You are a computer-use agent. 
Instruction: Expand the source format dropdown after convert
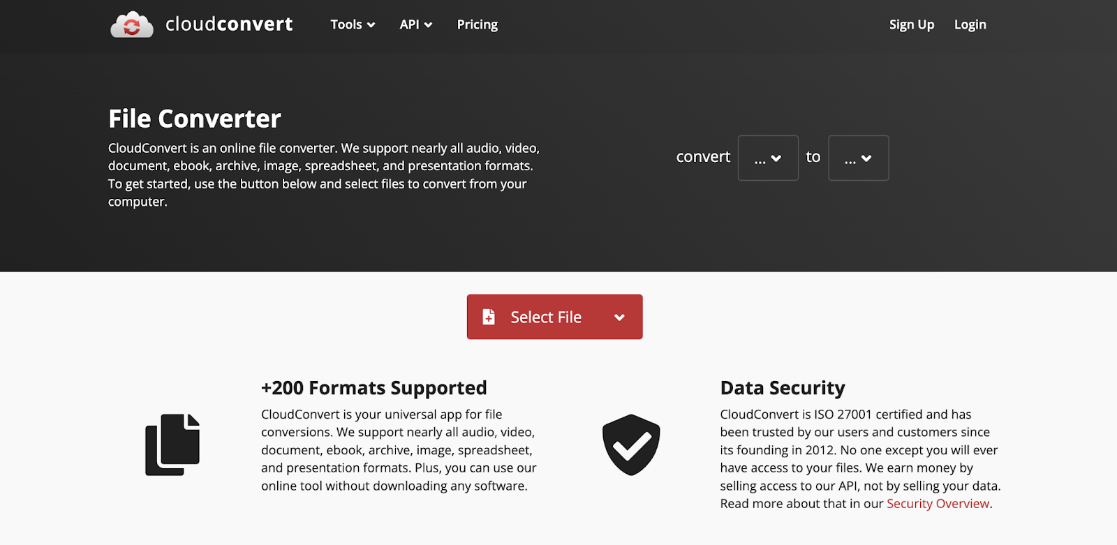pyautogui.click(x=768, y=158)
